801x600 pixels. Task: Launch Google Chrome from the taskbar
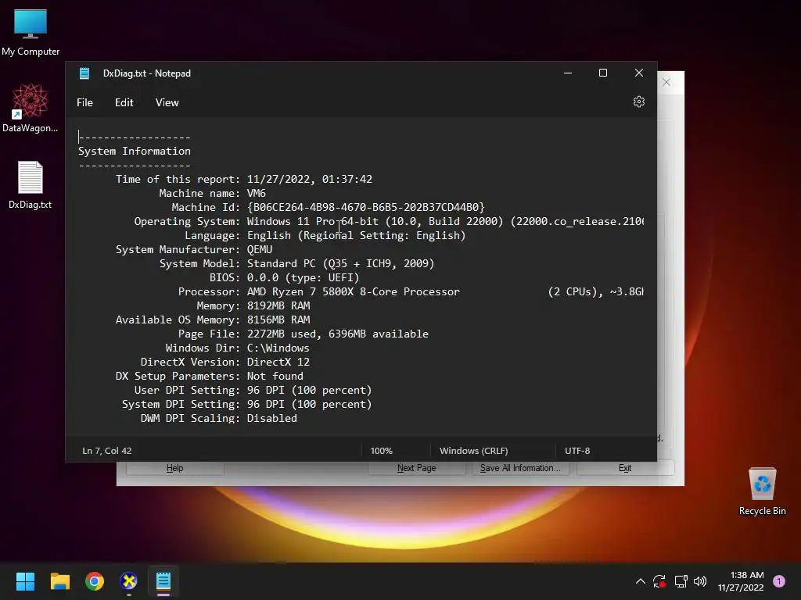[x=95, y=581]
